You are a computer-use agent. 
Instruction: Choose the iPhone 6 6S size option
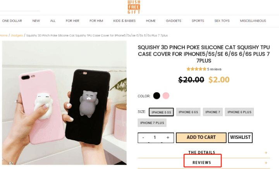[x=188, y=112]
